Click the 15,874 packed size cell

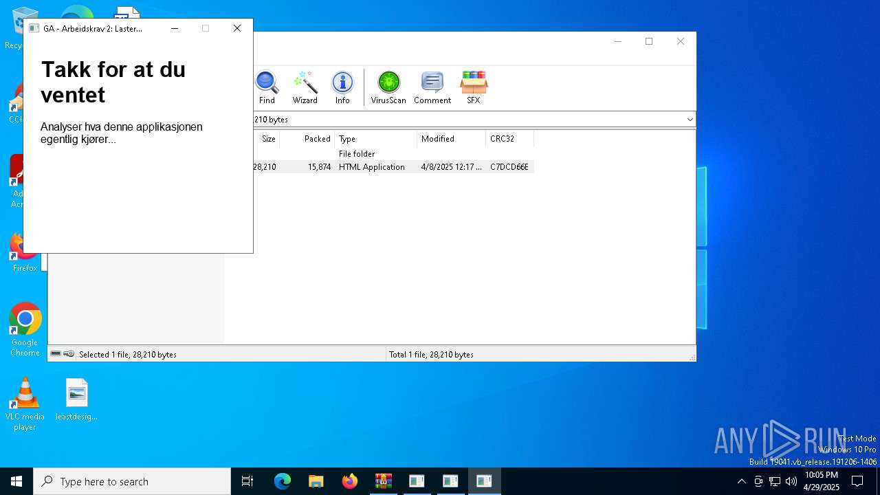[319, 167]
